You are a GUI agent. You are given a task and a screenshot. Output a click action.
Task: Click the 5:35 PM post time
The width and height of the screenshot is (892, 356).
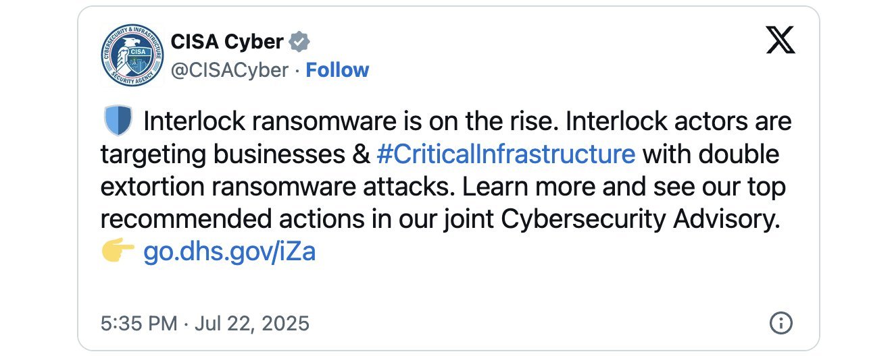(x=139, y=323)
